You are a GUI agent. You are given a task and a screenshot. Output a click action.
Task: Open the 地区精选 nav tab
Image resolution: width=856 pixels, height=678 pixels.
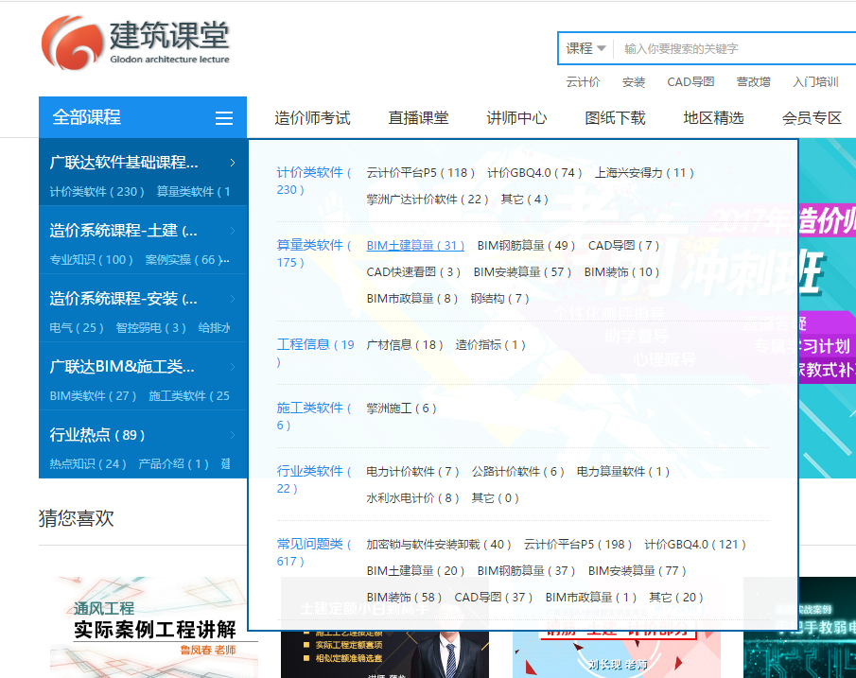click(x=713, y=118)
